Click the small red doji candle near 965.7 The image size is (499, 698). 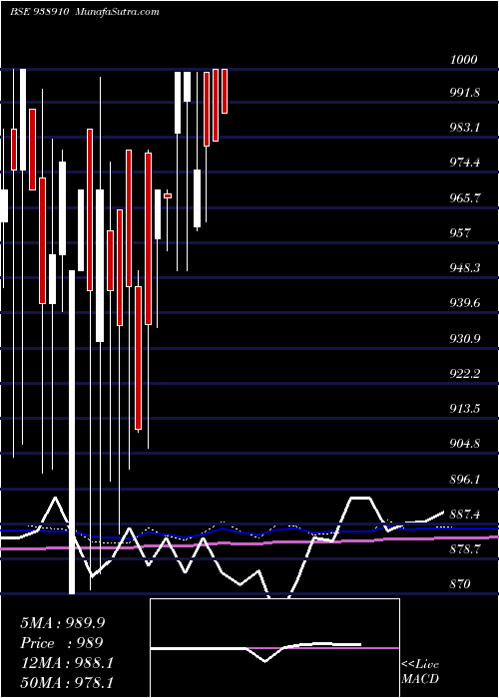[168, 195]
